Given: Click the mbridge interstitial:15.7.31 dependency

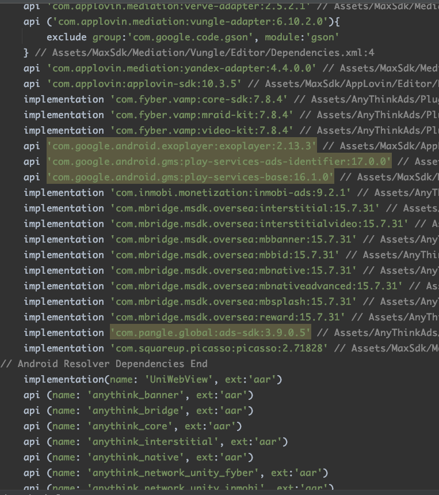Looking at the screenshot, I should [245, 208].
